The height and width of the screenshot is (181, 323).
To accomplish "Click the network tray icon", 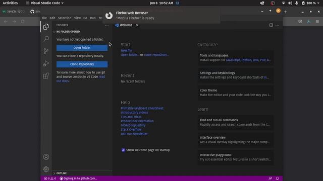I will coord(284,3).
